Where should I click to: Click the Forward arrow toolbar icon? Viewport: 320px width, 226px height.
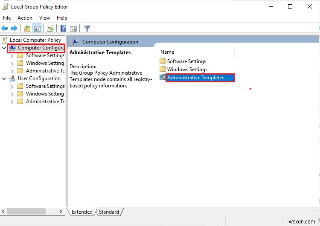coord(14,28)
